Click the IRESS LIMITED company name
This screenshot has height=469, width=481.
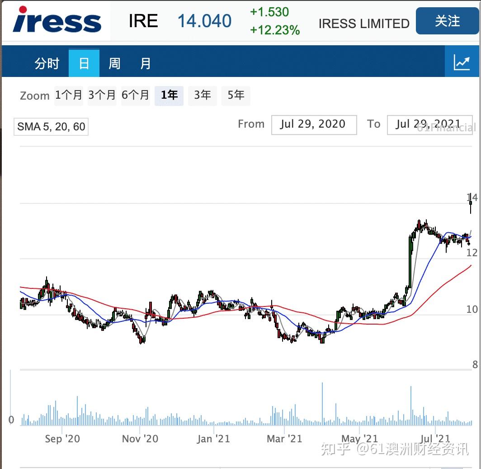[363, 23]
